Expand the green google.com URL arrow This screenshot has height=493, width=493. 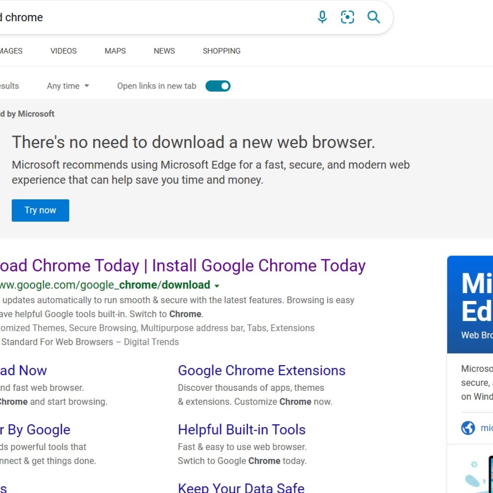pos(217,286)
